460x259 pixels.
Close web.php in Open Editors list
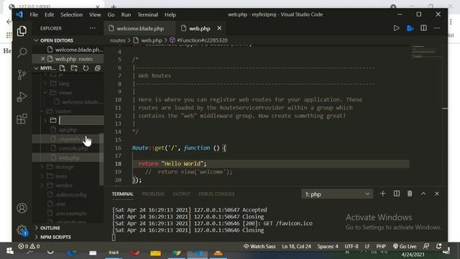43,59
